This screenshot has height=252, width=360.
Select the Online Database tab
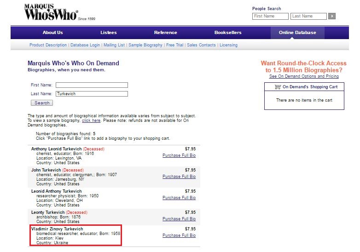coord(297,33)
